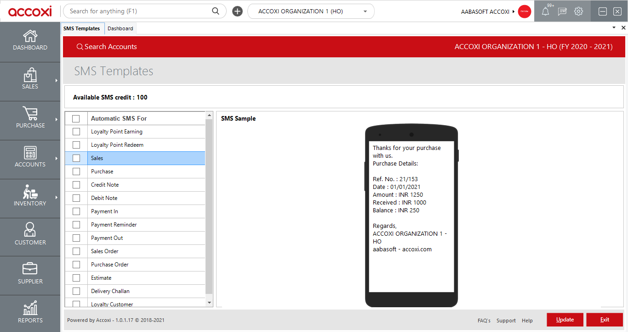Select the Estimate row
Screen dimensions: 628x332
[x=135, y=278]
